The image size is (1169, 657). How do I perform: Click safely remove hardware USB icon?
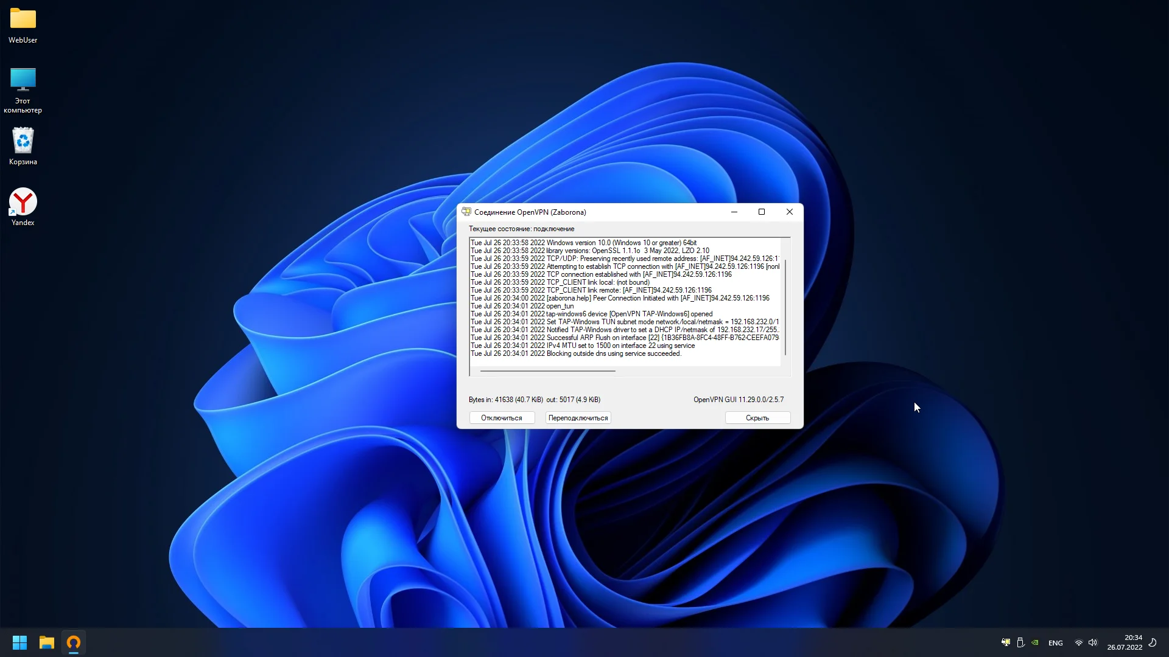[1020, 642]
